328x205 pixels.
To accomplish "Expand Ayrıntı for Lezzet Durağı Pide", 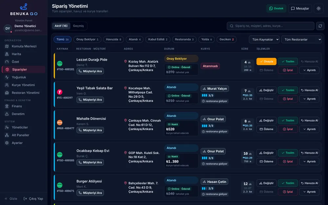I will point(309,70).
